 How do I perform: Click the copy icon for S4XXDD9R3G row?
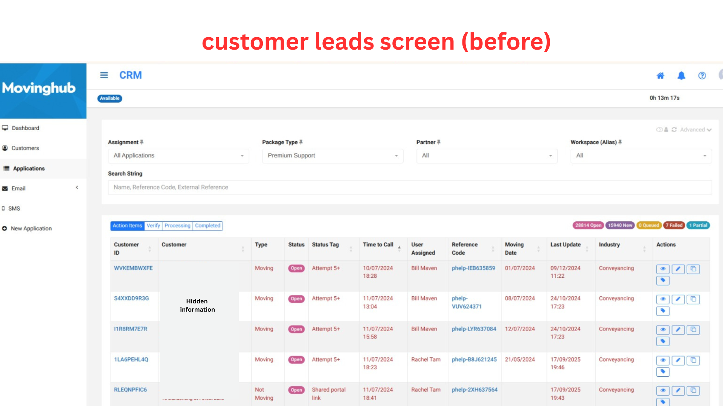click(x=693, y=299)
